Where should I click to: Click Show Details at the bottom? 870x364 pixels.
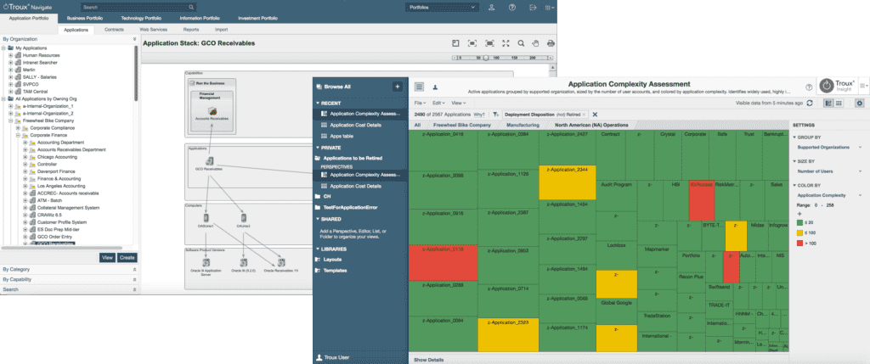(429, 360)
